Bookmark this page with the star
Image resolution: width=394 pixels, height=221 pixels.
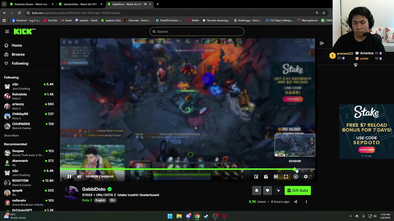[x=324, y=13]
